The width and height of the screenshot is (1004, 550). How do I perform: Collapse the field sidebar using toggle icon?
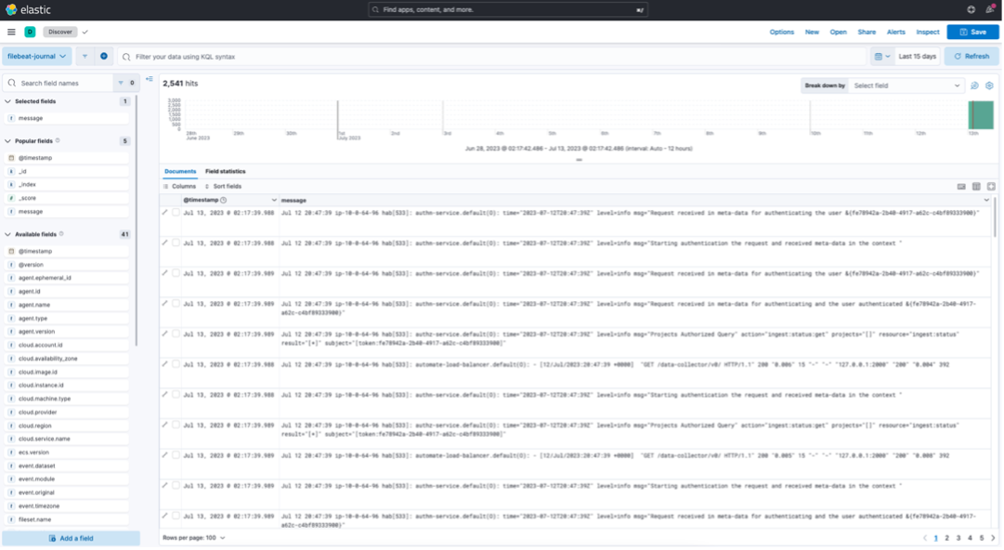150,79
